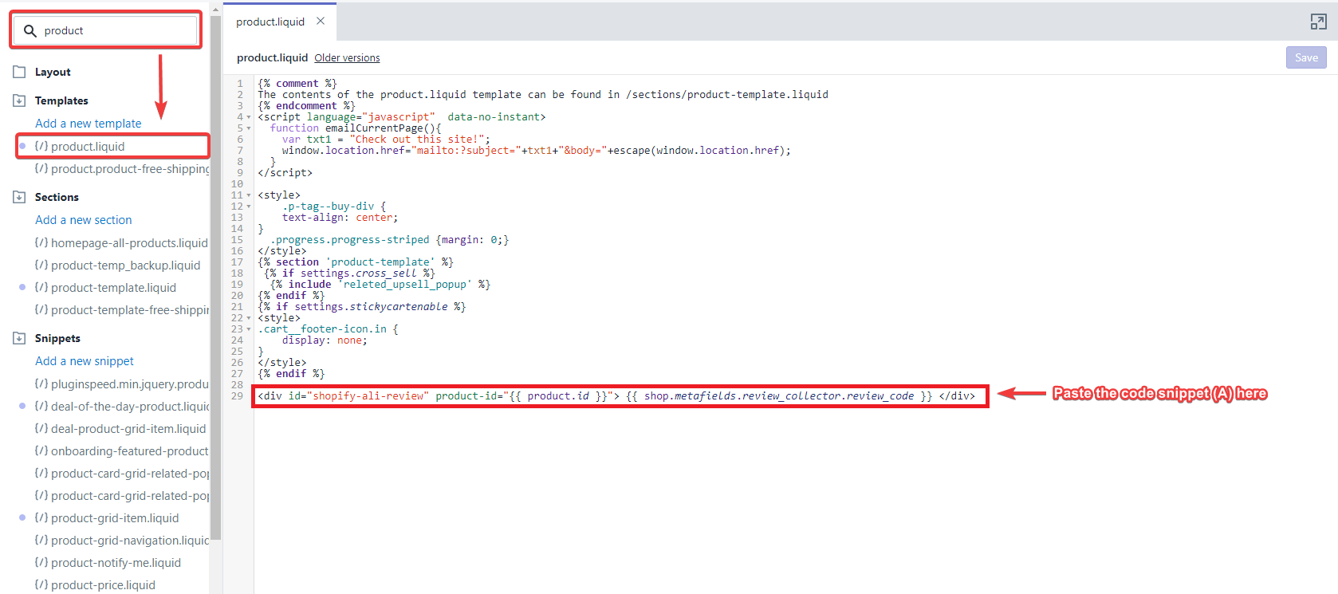Viewport: 1338px width, 594px height.
Task: Click the Layout section heading
Action: [x=53, y=72]
